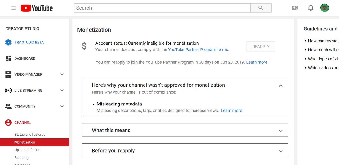Open Upload defaults page
339x165 pixels.
(27, 150)
